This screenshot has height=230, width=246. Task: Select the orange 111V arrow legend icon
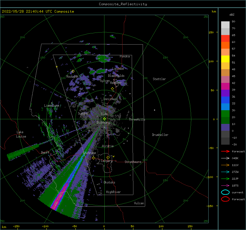pos(225,165)
